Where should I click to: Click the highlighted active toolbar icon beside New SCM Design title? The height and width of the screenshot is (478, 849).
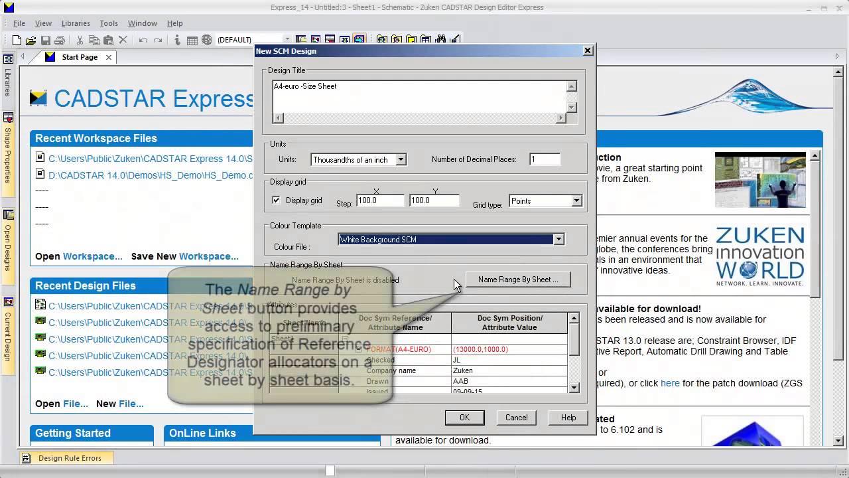(x=359, y=40)
